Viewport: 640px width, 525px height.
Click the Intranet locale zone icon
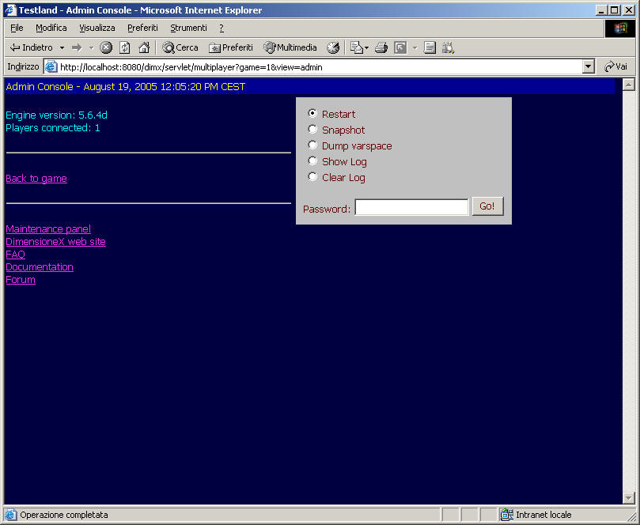tap(507, 515)
